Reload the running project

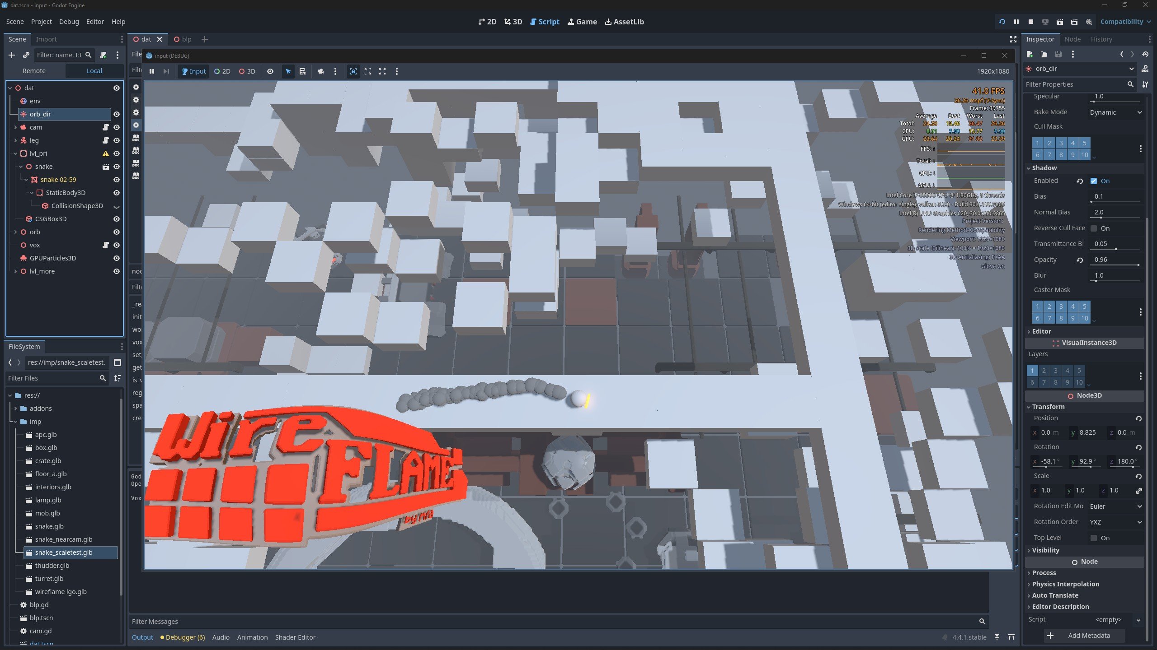1002,22
